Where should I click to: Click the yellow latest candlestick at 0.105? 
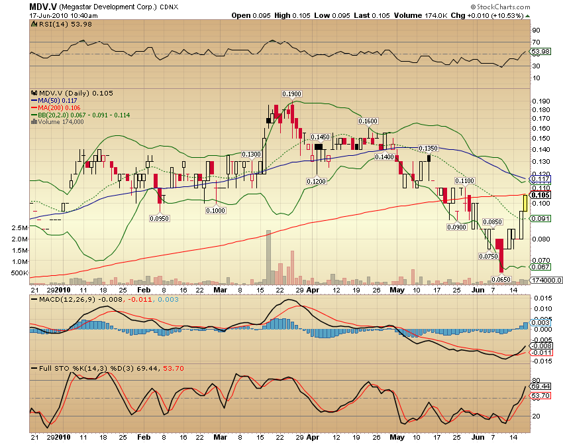point(525,203)
